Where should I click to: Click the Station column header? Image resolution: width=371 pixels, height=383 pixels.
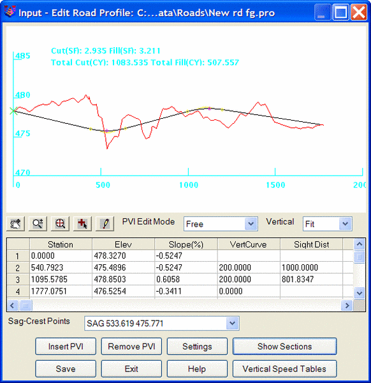click(61, 244)
